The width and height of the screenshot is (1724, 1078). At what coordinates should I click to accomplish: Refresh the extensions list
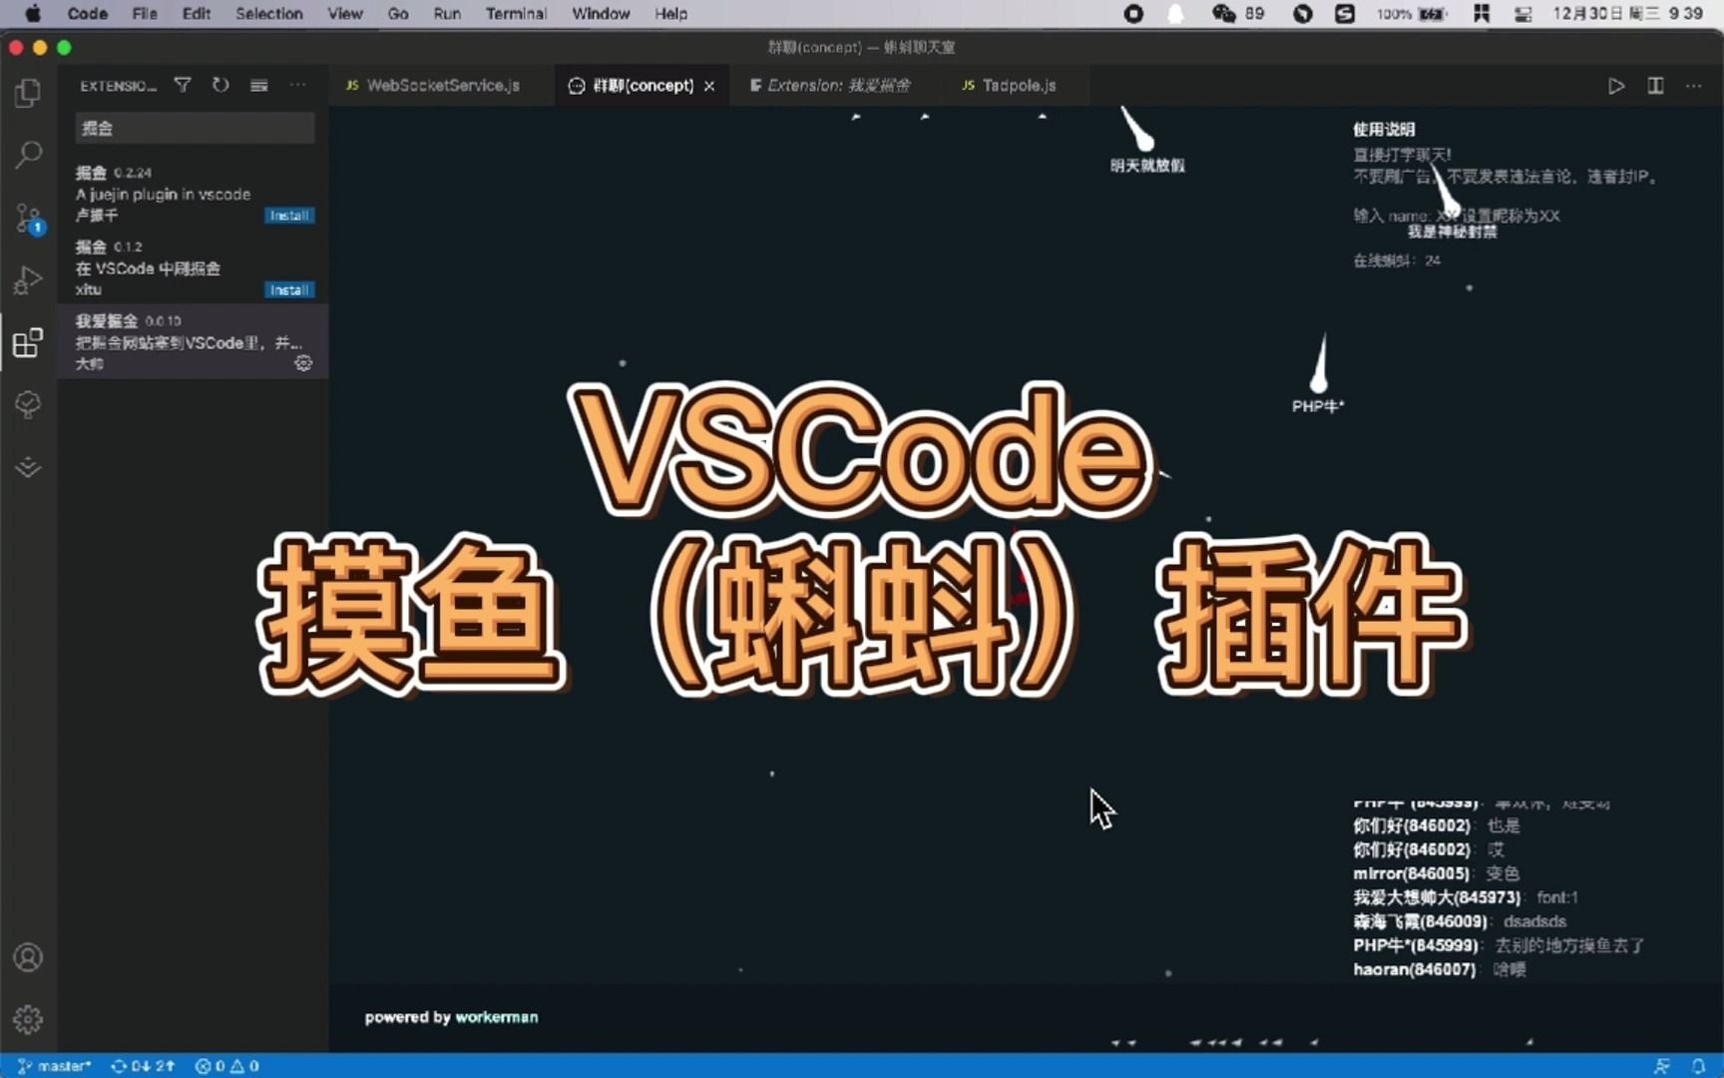click(x=220, y=85)
